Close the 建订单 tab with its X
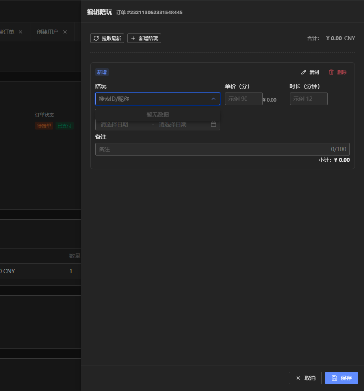Image resolution: width=364 pixels, height=391 pixels. (20, 32)
